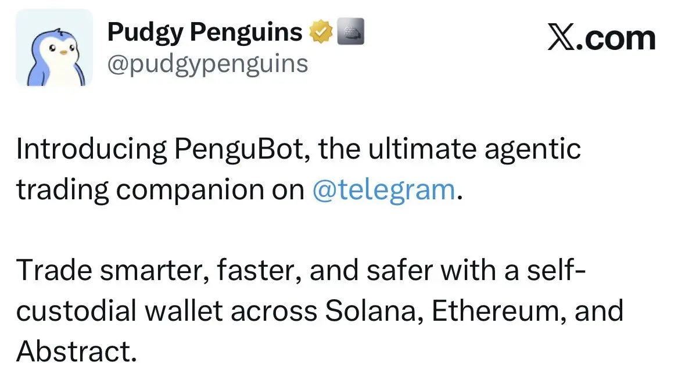
Task: Click the ".com" watermark text
Action: [616, 38]
